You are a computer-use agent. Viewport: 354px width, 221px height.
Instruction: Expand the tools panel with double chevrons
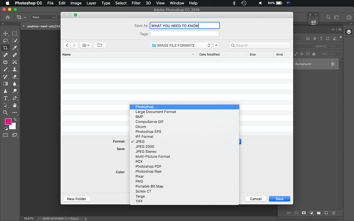(x=3, y=24)
